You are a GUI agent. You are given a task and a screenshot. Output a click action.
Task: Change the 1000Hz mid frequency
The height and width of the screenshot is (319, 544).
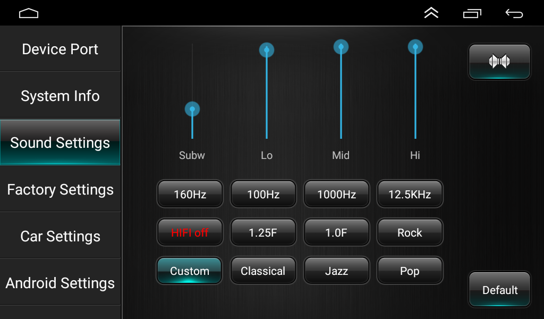point(336,194)
